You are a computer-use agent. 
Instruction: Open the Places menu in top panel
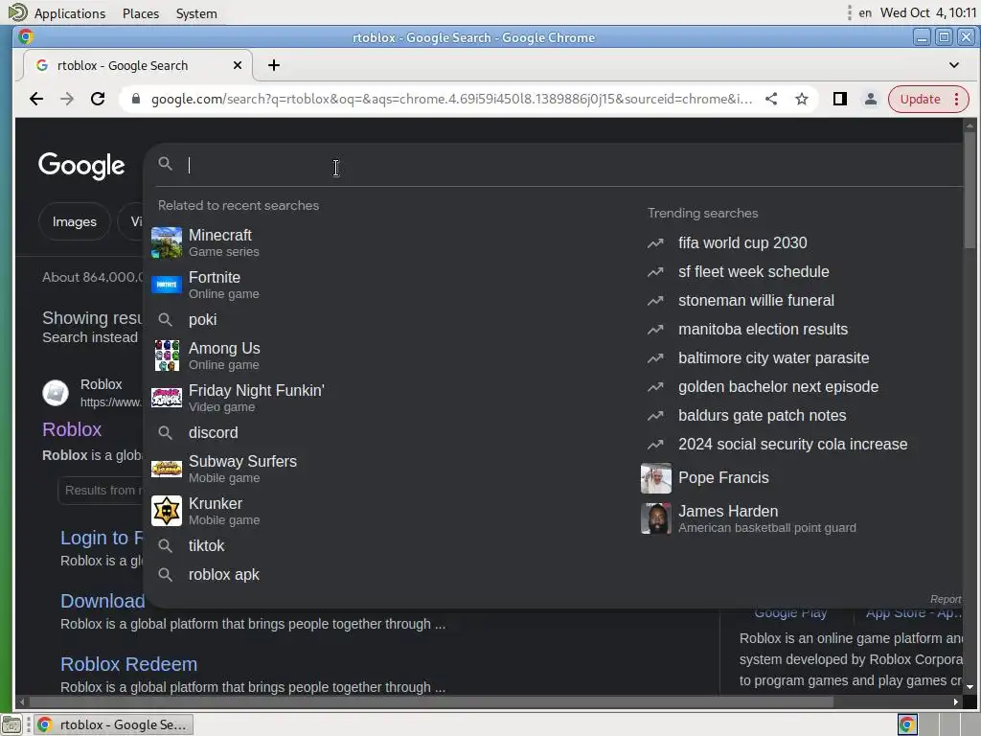click(x=141, y=13)
